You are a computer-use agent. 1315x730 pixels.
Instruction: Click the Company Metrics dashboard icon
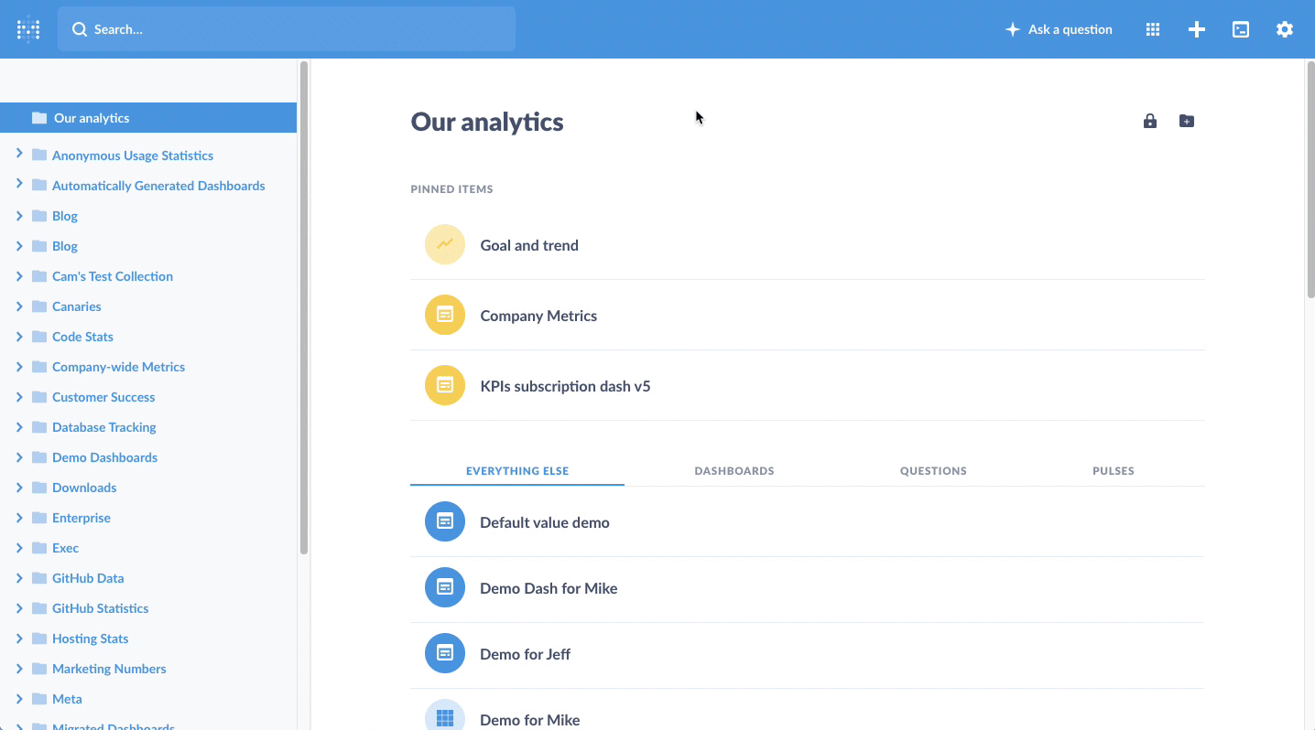(x=444, y=314)
